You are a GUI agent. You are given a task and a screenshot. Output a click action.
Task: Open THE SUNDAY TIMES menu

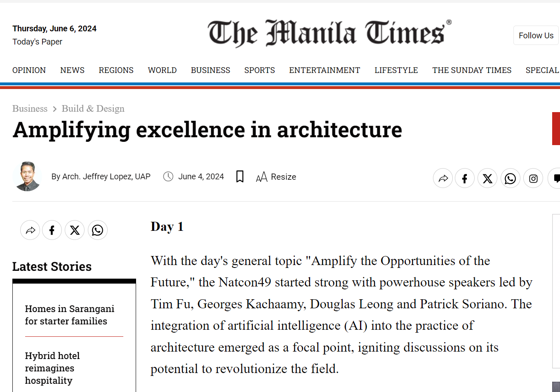472,70
